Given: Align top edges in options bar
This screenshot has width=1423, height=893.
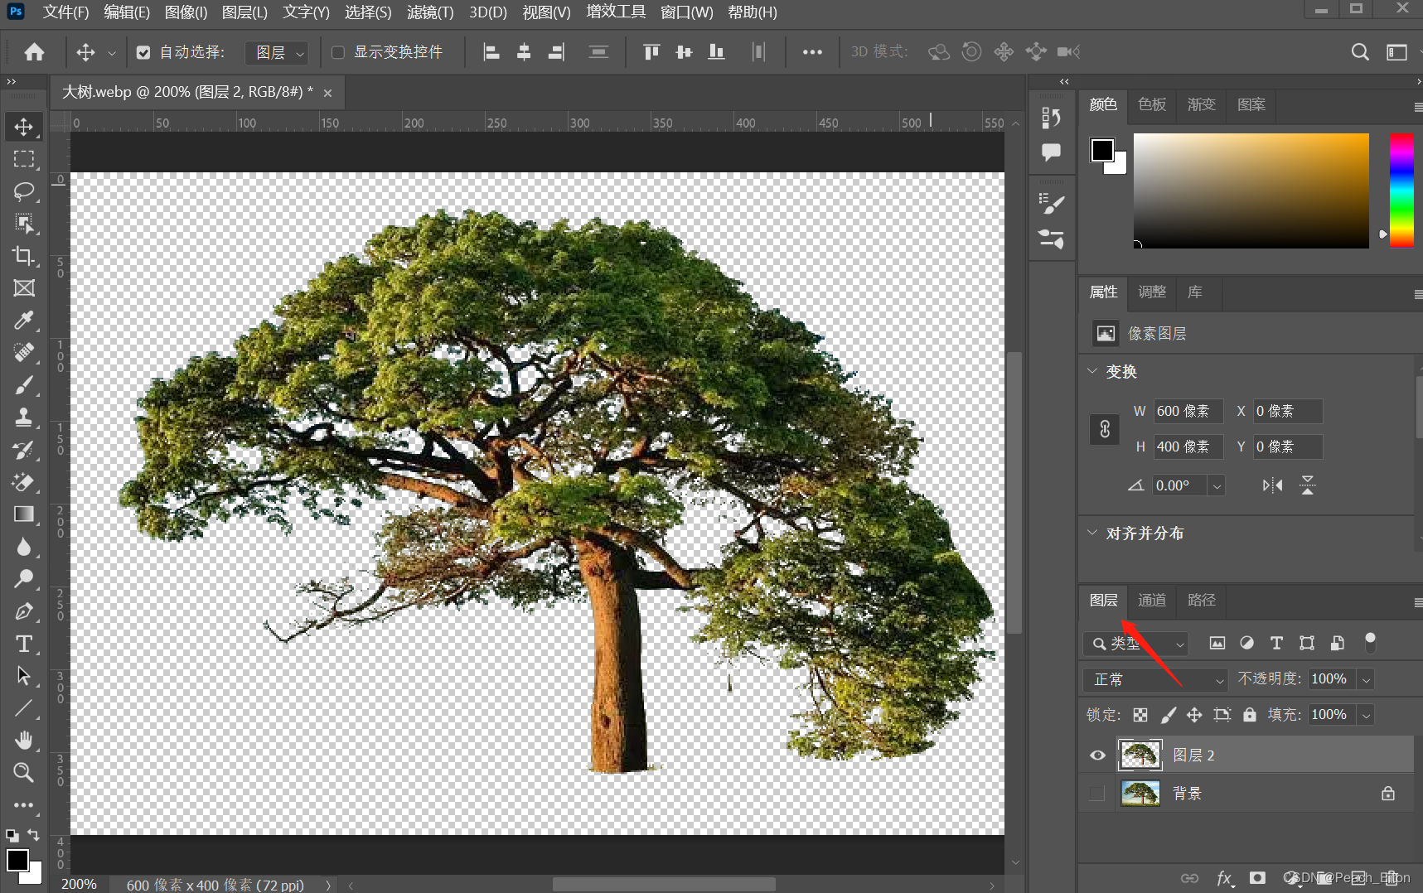Looking at the screenshot, I should (651, 52).
